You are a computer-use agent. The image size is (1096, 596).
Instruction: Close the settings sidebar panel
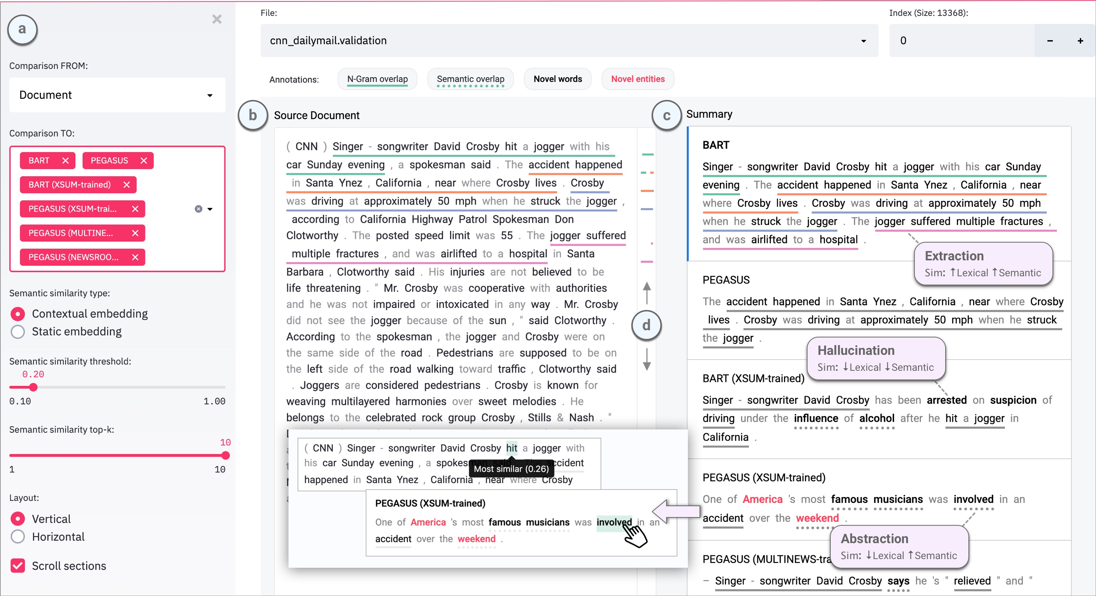tap(217, 20)
